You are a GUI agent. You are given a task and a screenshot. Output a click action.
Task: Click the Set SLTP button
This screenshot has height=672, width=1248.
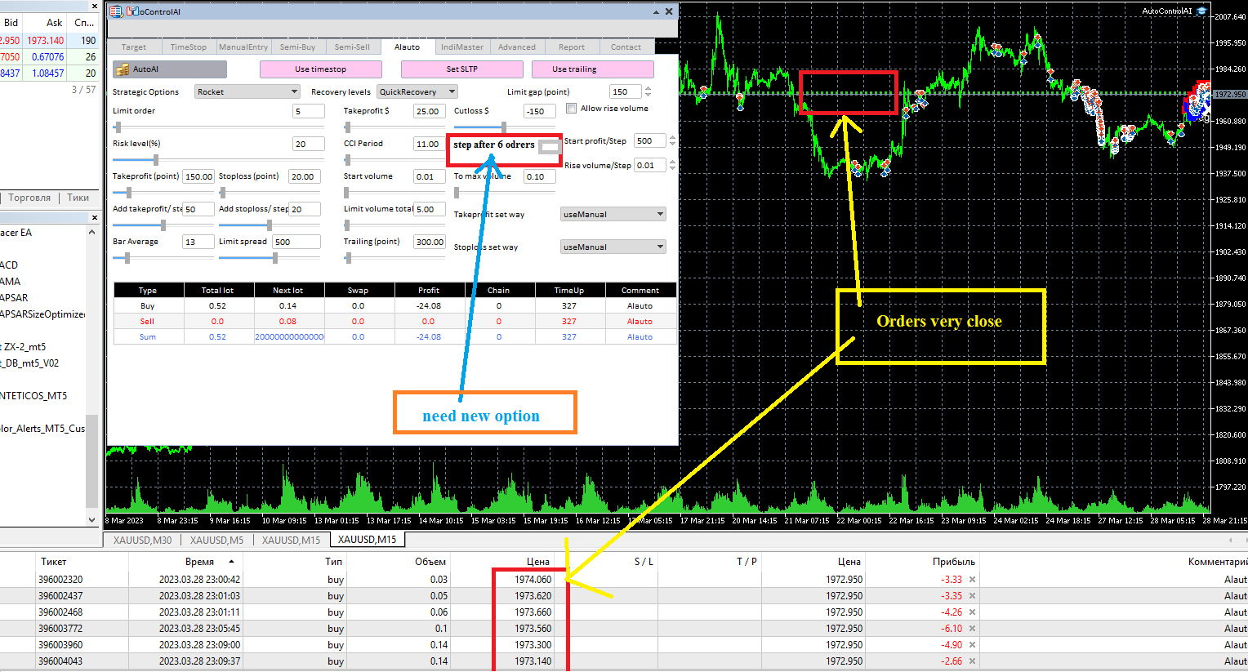click(x=462, y=69)
